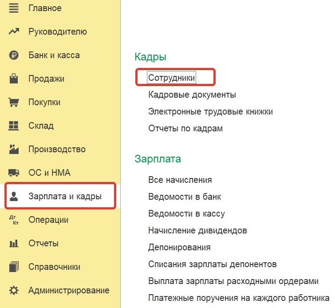Open the Производство section
The image size is (335, 308).
(x=57, y=149)
